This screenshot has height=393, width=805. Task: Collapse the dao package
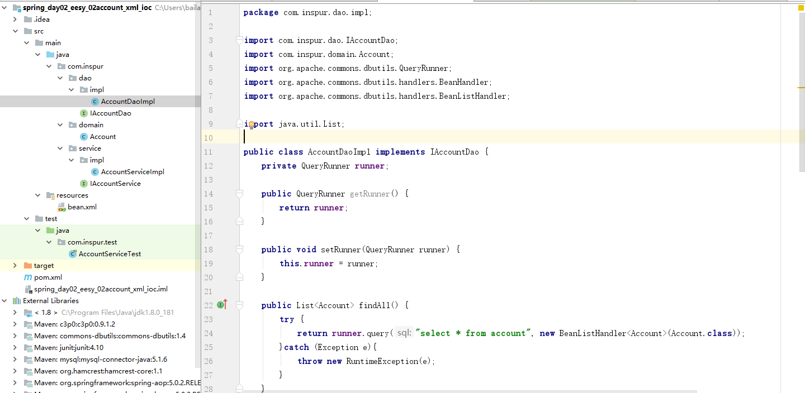[60, 78]
